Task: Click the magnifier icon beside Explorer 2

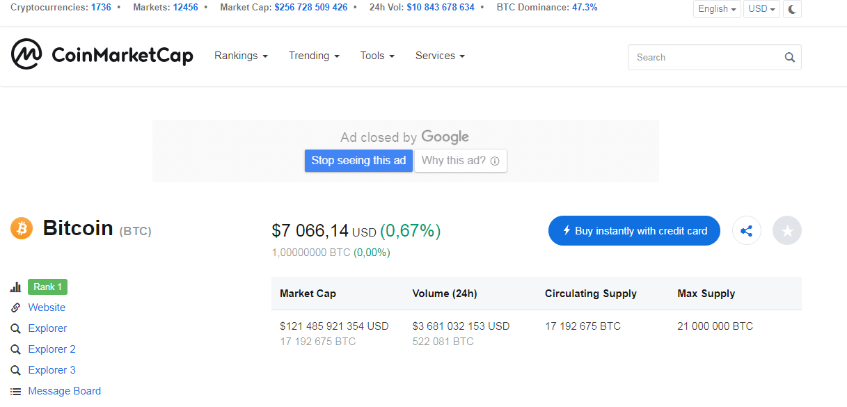Action: (16, 349)
